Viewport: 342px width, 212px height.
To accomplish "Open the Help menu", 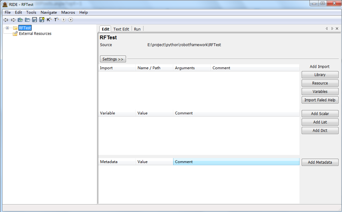I will click(83, 12).
